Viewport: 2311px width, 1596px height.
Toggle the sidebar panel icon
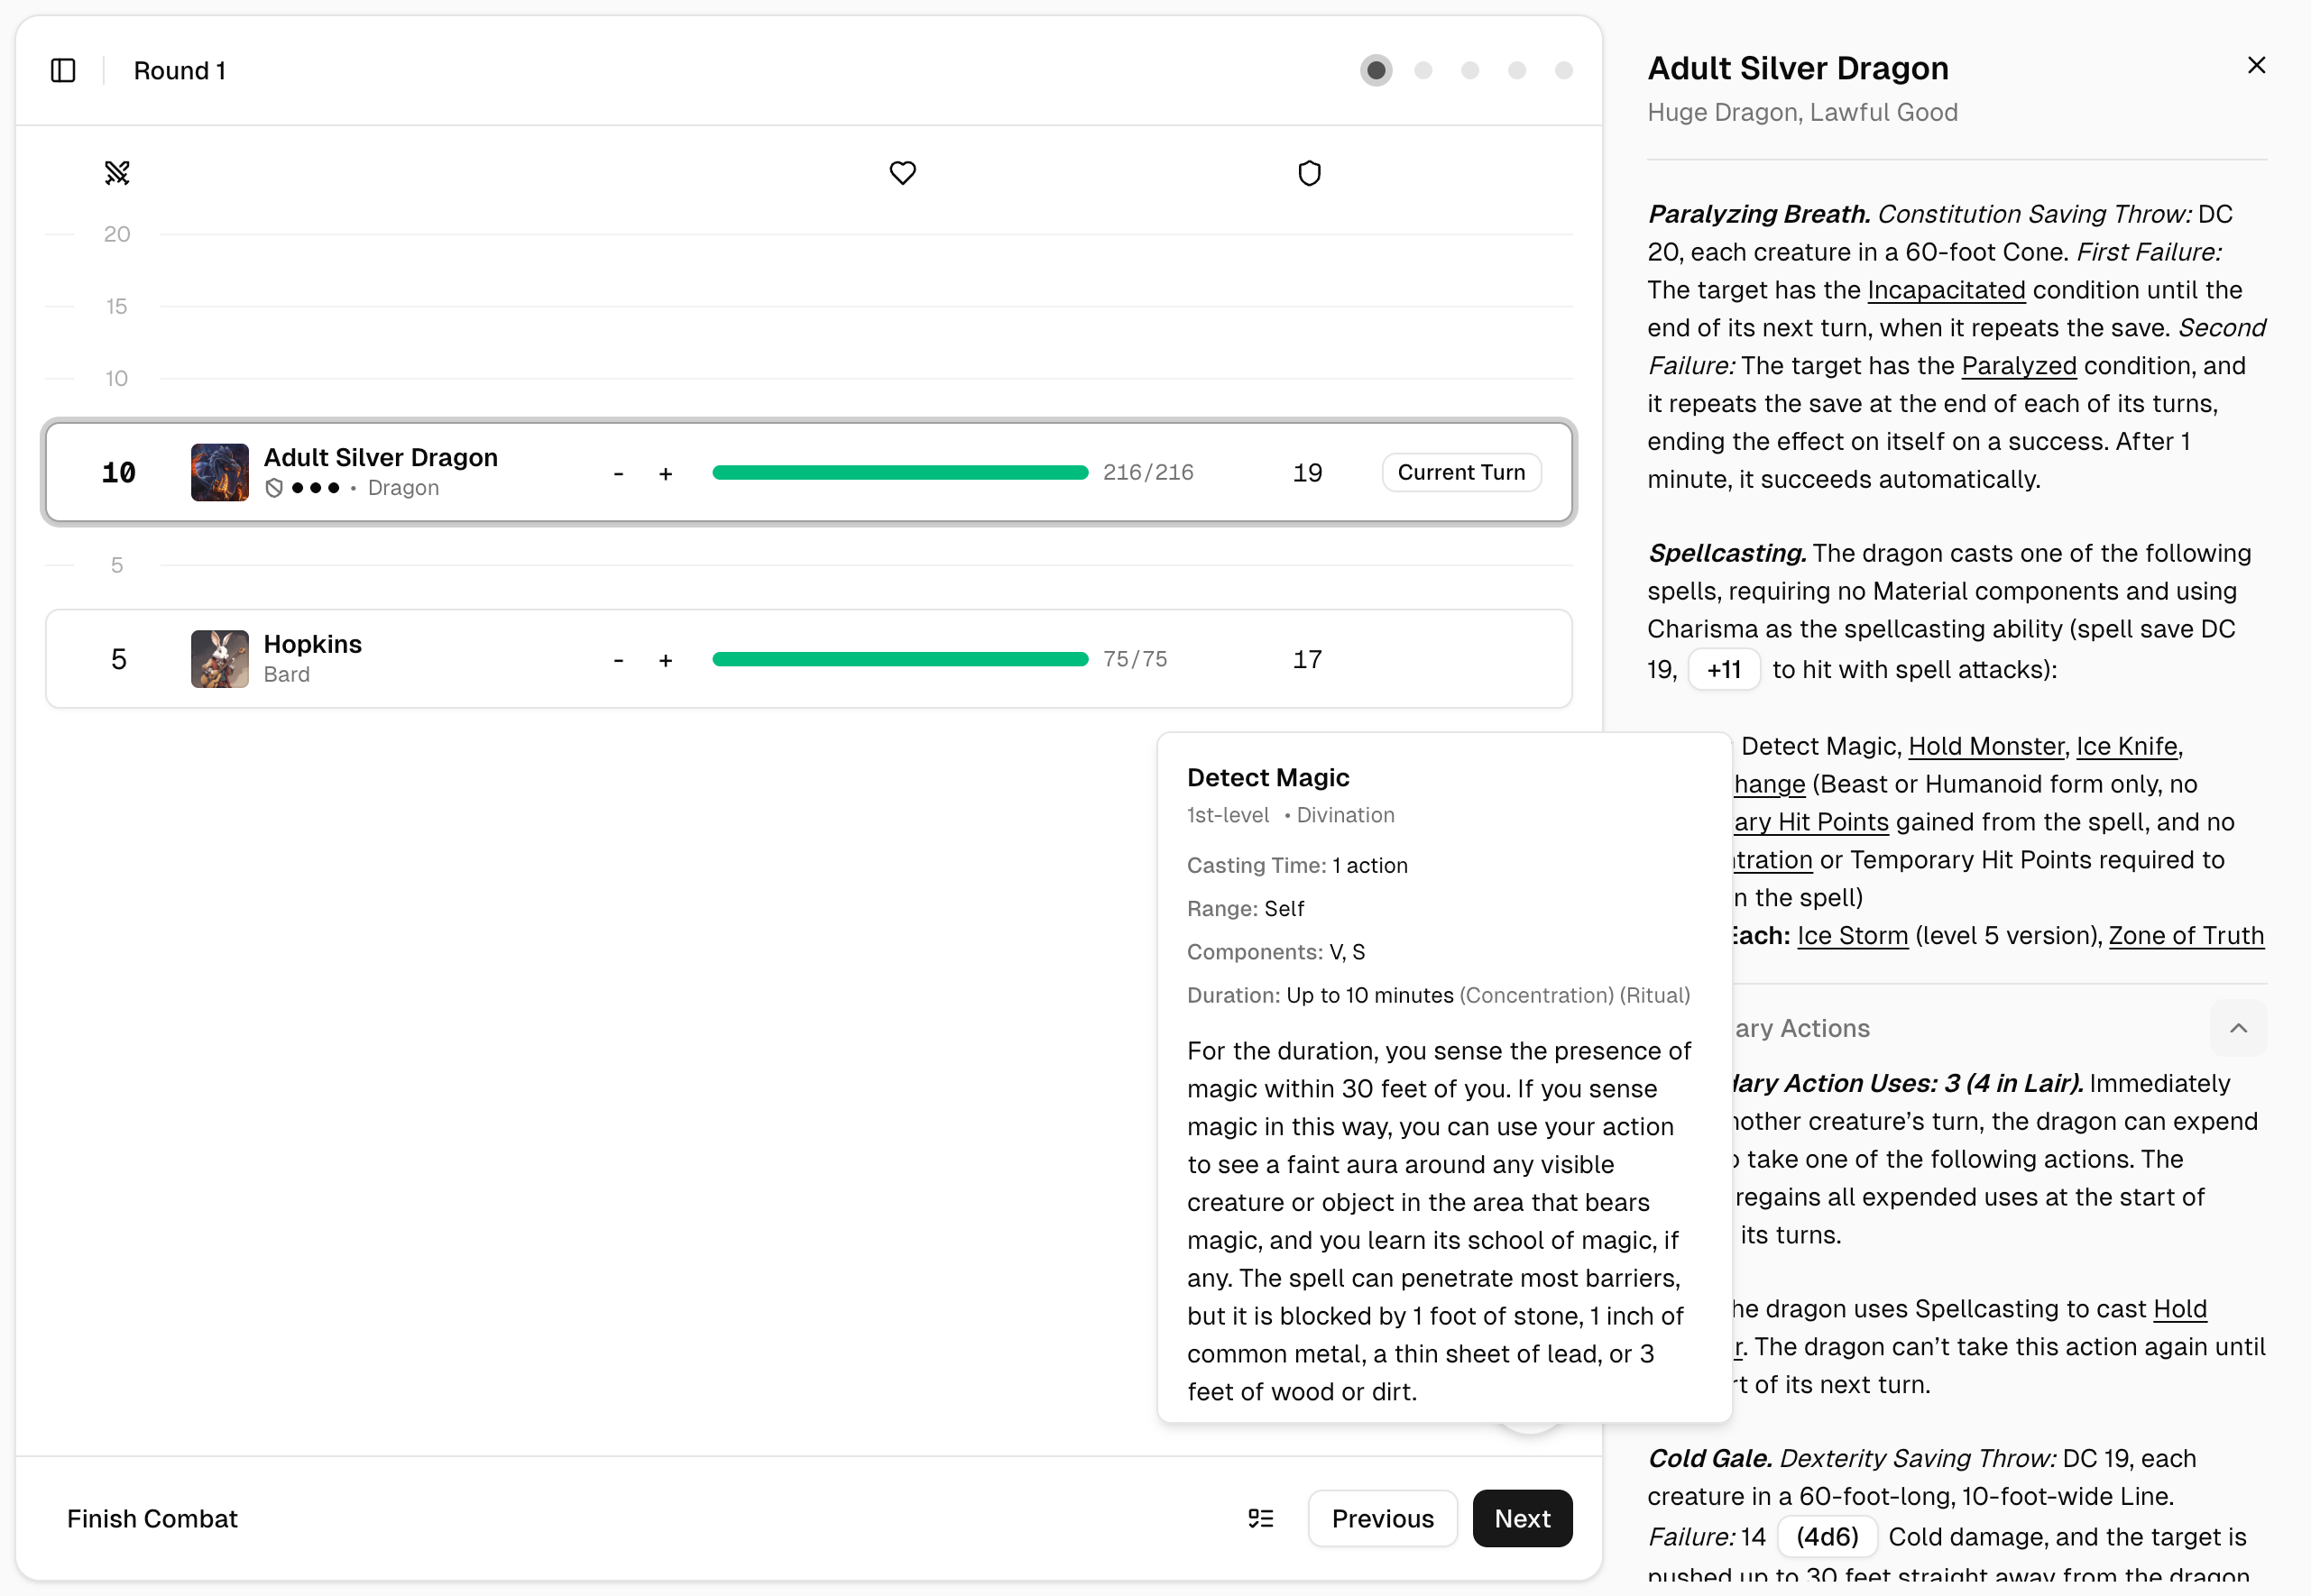click(x=63, y=70)
